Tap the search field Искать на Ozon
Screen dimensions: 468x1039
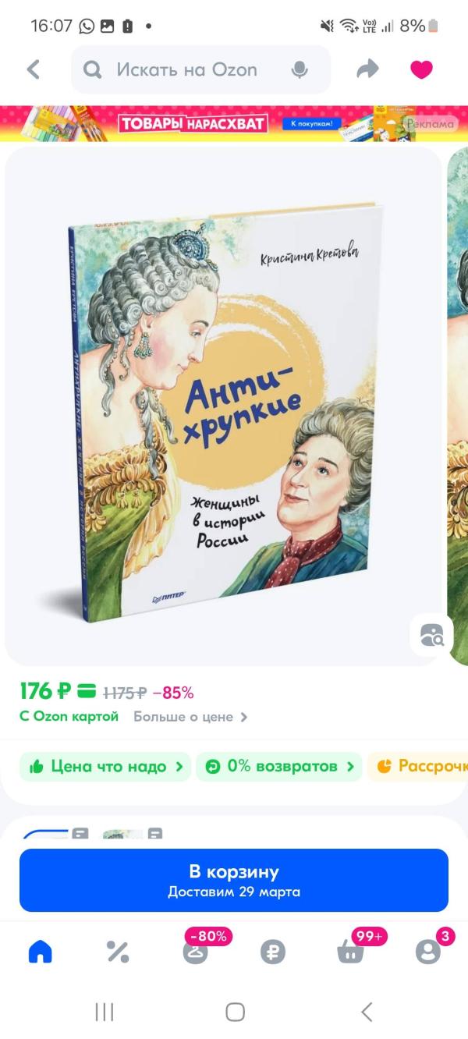coord(201,69)
